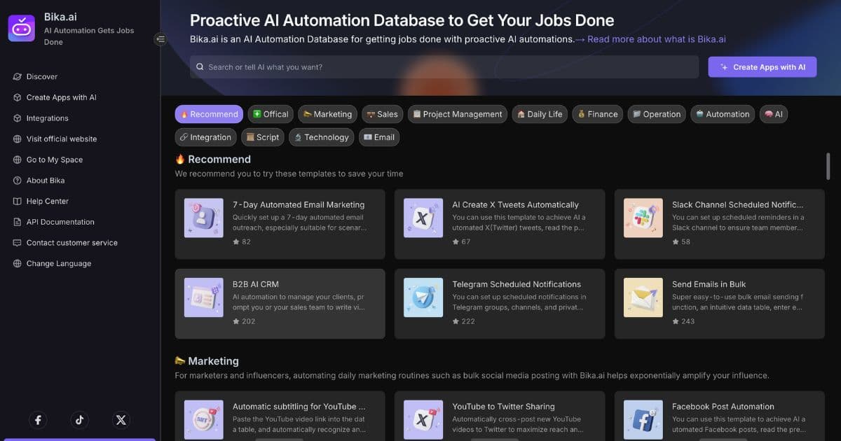Click the globe icon beside Visit official website

(x=18, y=139)
